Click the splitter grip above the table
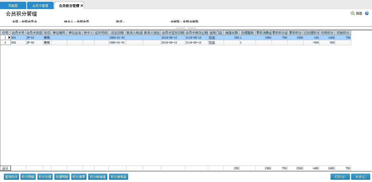This screenshot has height=182, width=372. (186, 28)
